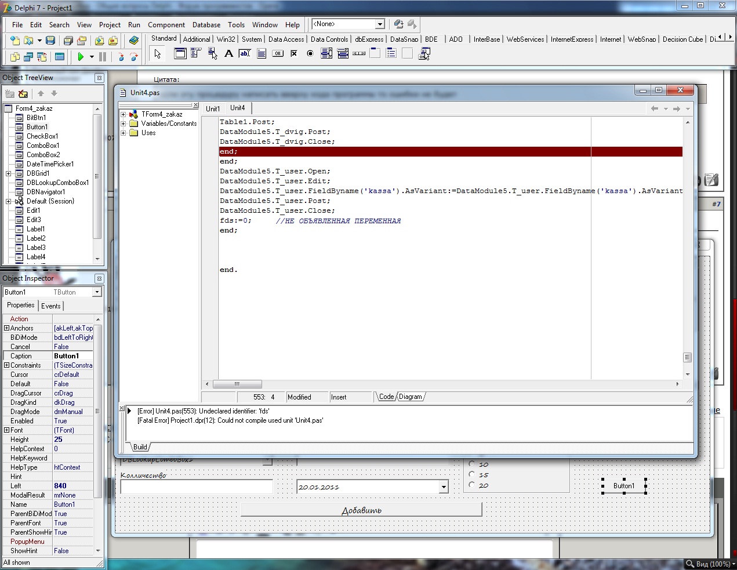Screen dimensions: 737x570
Task: Click the highlighted red 'end;' error line
Action: point(451,151)
